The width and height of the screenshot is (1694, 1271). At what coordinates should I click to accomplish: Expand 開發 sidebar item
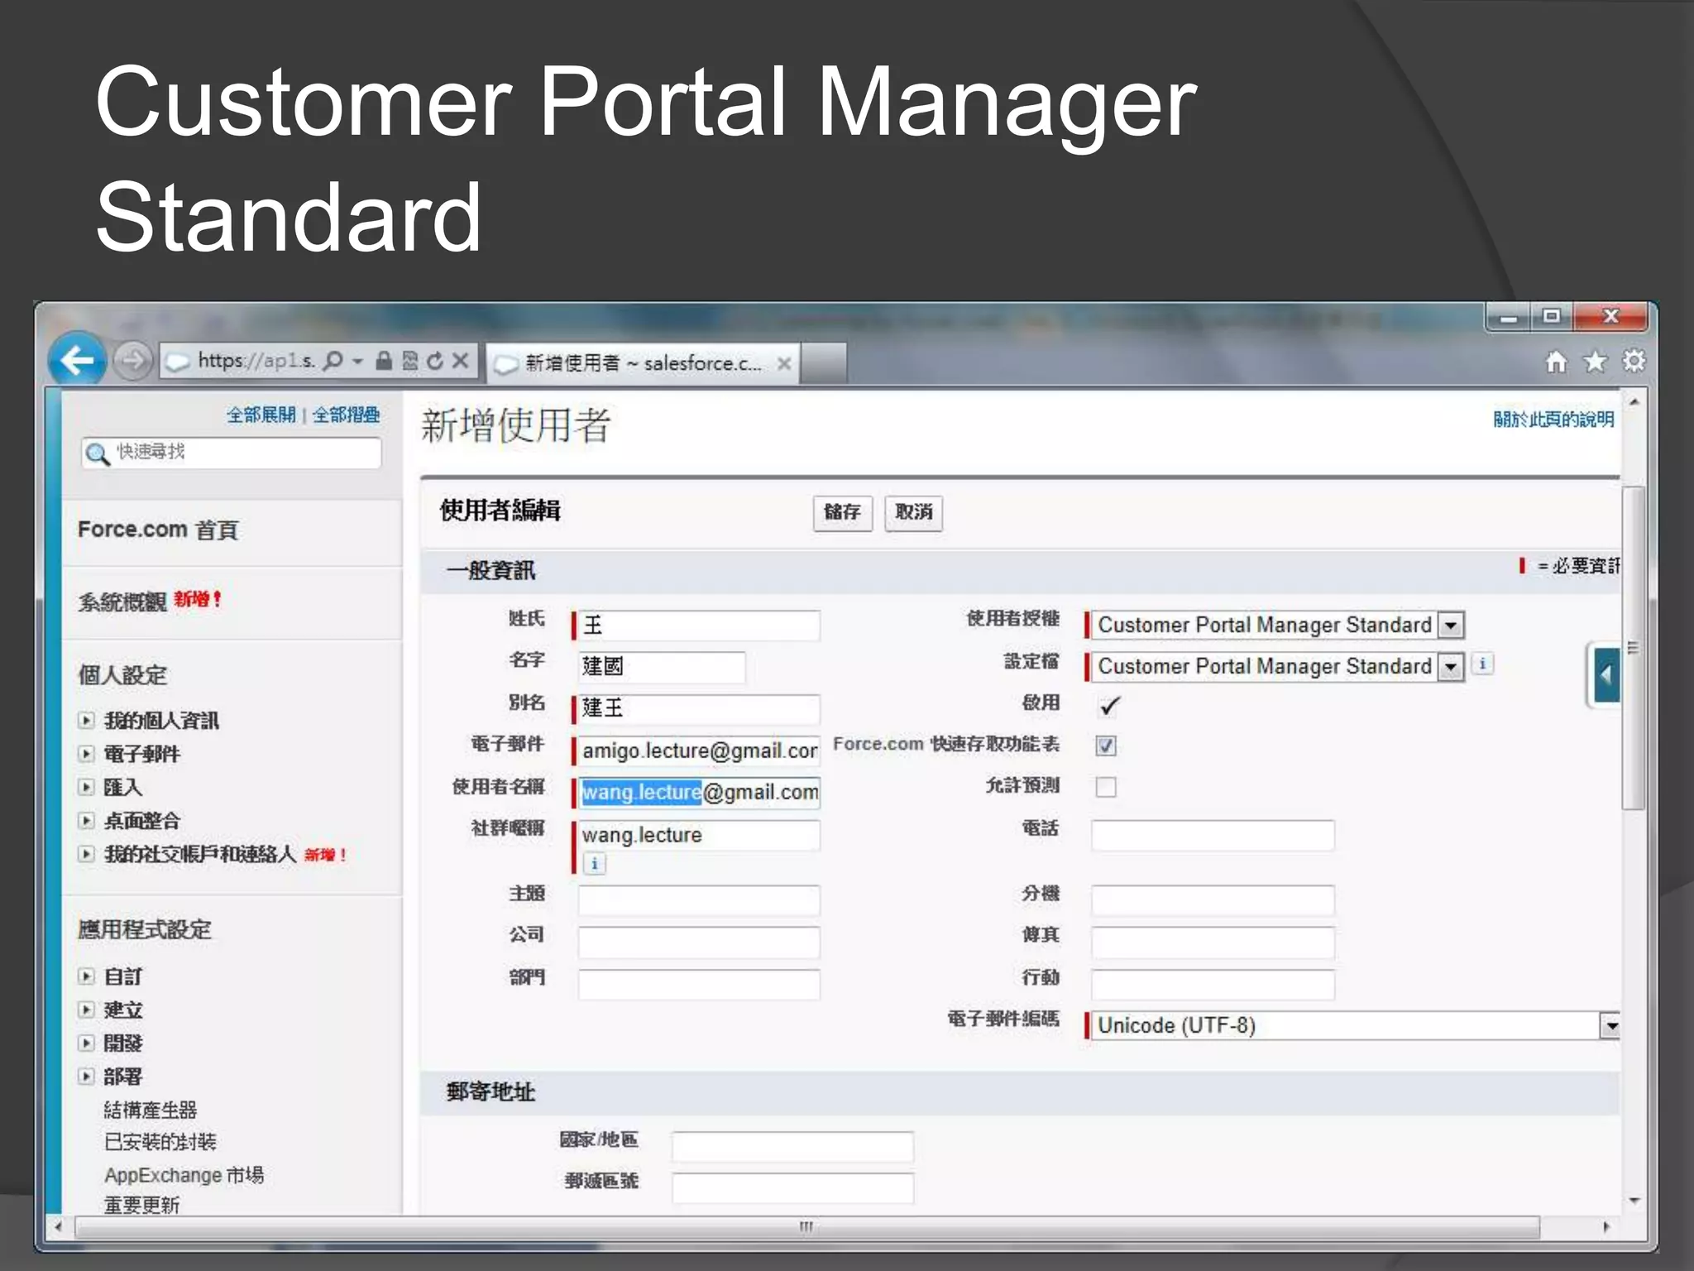coord(86,1043)
